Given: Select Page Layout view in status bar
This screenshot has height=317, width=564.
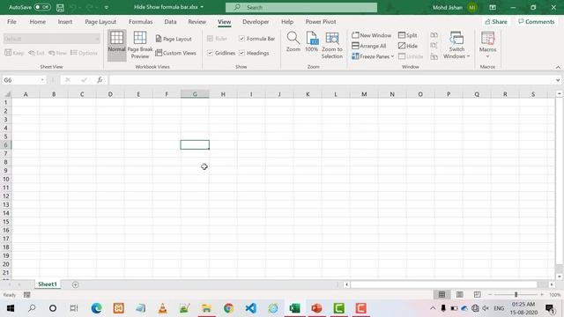Looking at the screenshot, I should click(x=459, y=295).
